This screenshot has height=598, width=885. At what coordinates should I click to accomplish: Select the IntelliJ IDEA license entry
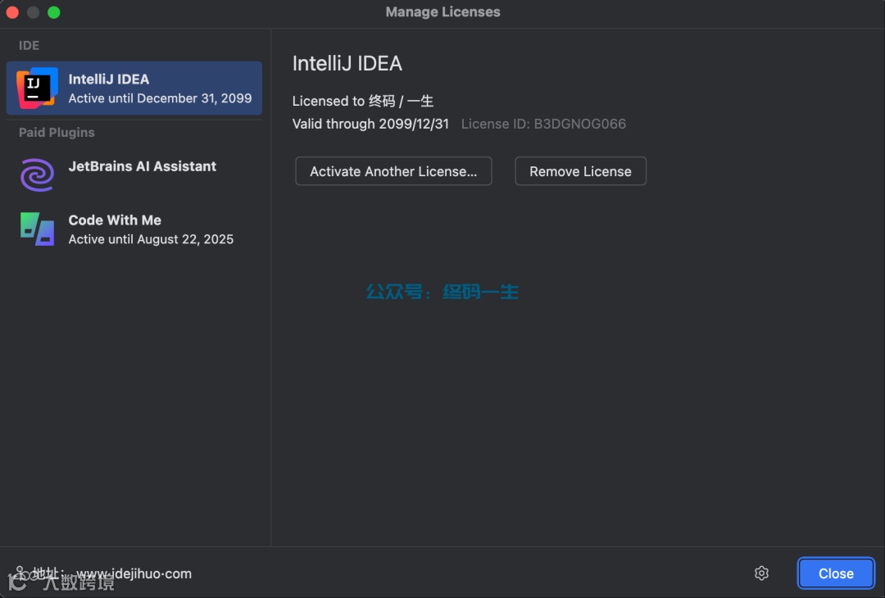pyautogui.click(x=134, y=88)
